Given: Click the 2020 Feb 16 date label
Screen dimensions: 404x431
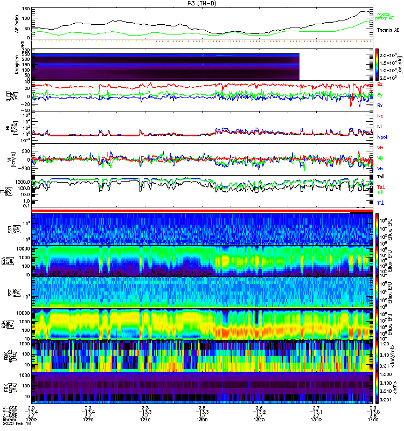Looking at the screenshot, I should pos(17,423).
